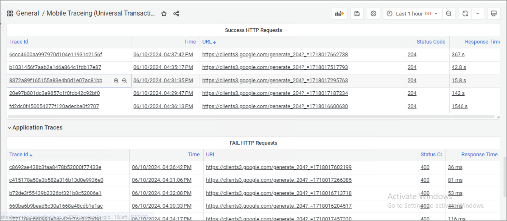Filter for value on trace 8372a89f row
The width and height of the screenshot is (507, 221).
[116, 81]
